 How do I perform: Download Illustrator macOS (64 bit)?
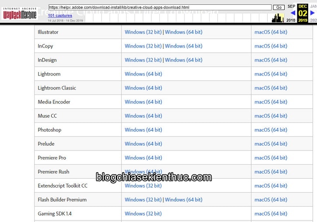click(x=271, y=32)
